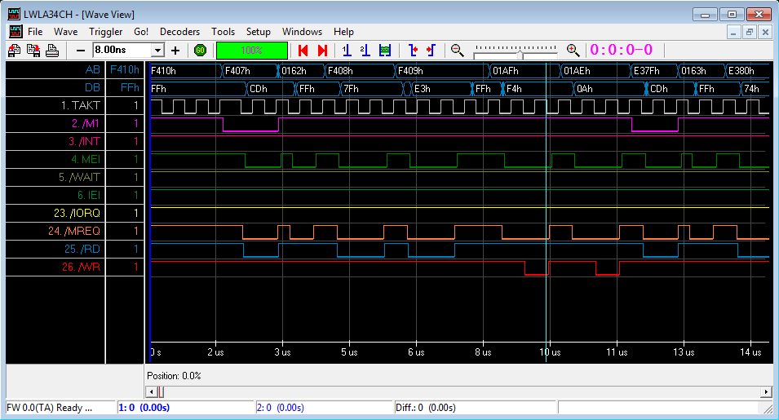Click the plus button beside sample time
Viewport: 779px width, 420px height.
pyautogui.click(x=175, y=51)
